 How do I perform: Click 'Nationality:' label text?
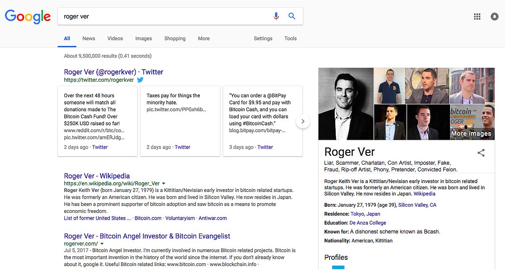coord(337,241)
